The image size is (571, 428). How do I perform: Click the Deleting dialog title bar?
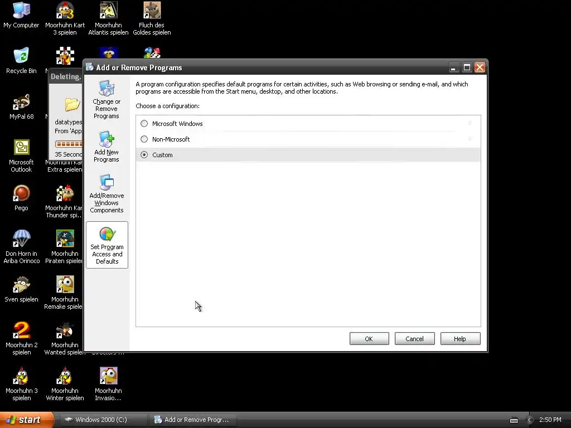66,76
